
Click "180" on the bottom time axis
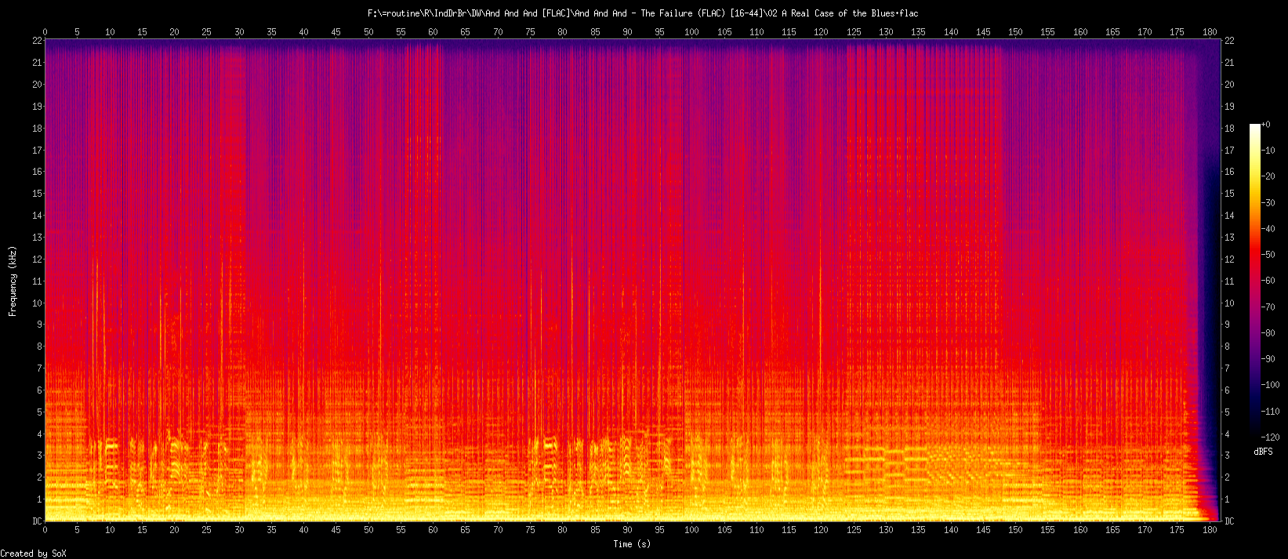[x=1210, y=530]
